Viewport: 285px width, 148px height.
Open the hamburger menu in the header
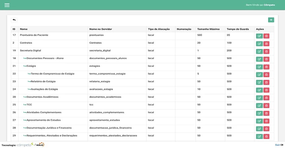tap(7, 5)
